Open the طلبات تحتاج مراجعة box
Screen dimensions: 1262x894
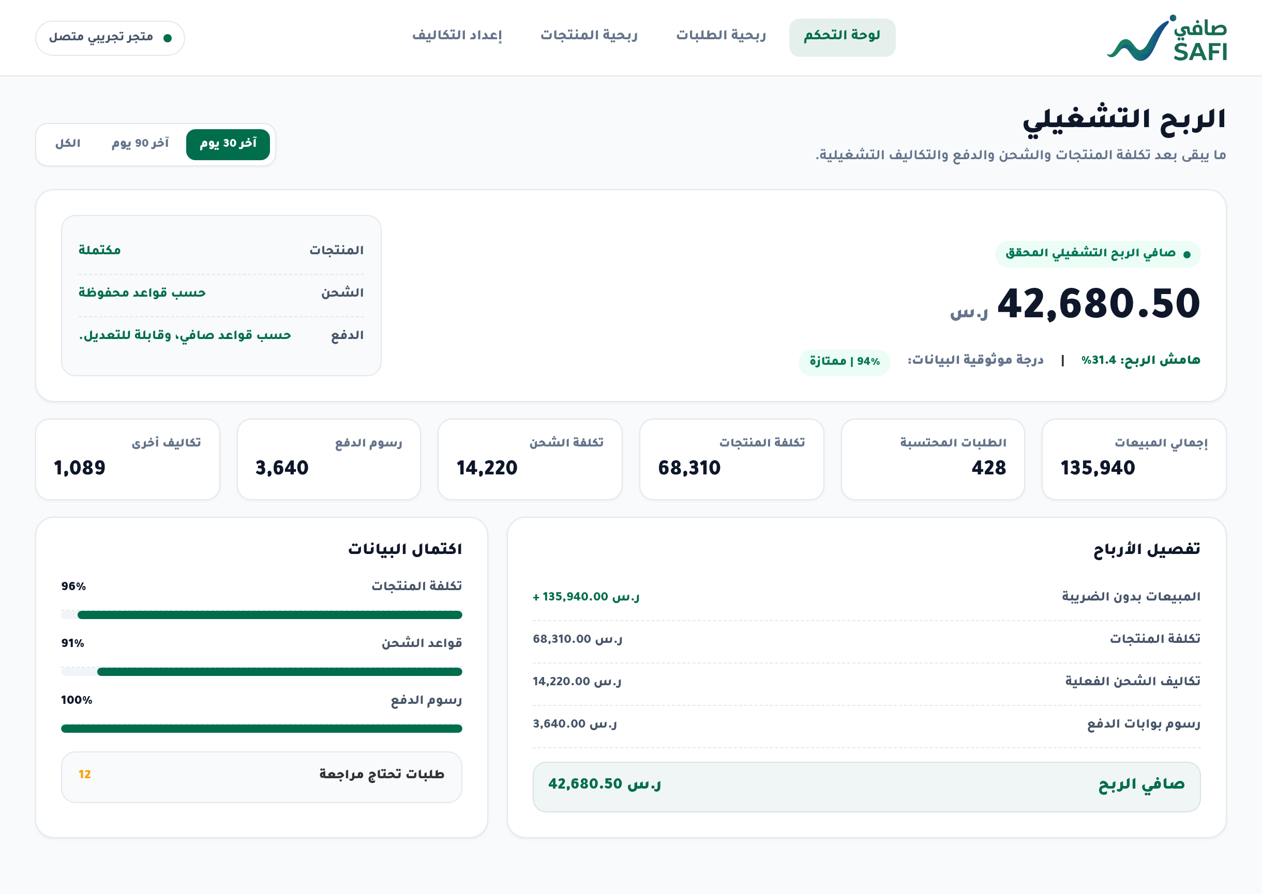click(262, 777)
